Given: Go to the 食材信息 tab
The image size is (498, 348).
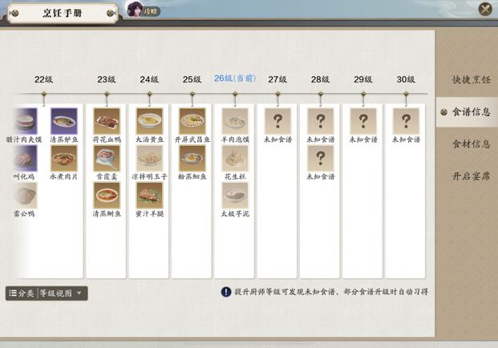Looking at the screenshot, I should (x=472, y=144).
